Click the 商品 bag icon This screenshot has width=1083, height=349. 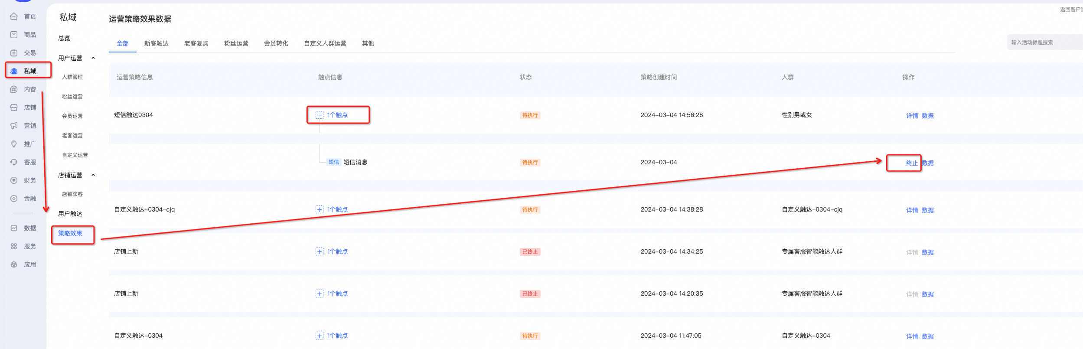click(x=14, y=35)
